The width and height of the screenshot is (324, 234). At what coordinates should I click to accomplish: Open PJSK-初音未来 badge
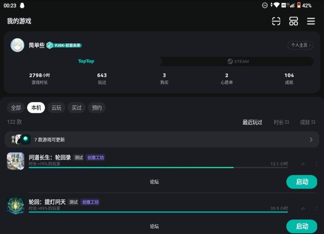pos(64,45)
